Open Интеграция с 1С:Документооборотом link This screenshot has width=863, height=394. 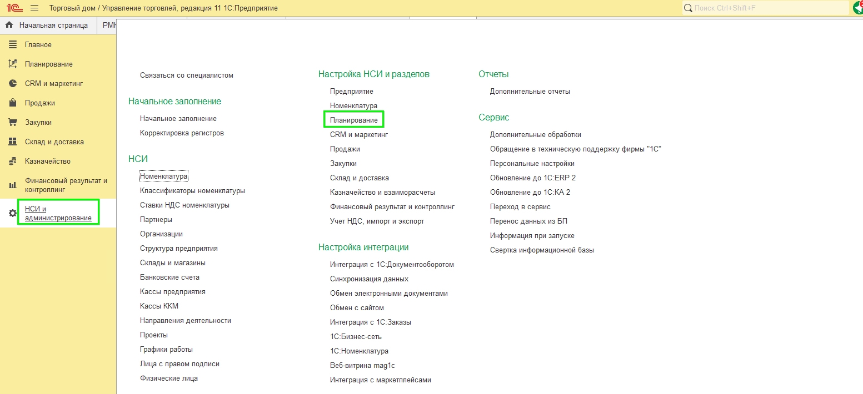(x=392, y=264)
